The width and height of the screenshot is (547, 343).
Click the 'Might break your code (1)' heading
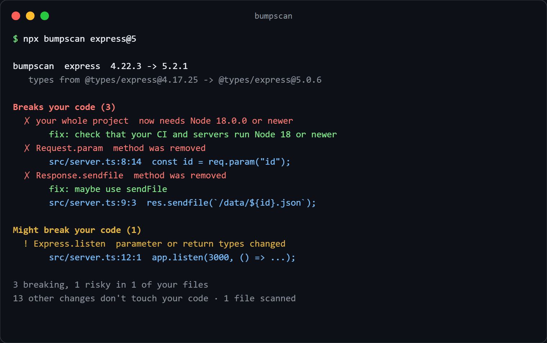pyautogui.click(x=77, y=230)
